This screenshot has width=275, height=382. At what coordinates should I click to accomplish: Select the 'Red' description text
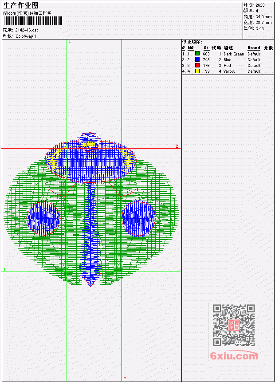click(227, 66)
